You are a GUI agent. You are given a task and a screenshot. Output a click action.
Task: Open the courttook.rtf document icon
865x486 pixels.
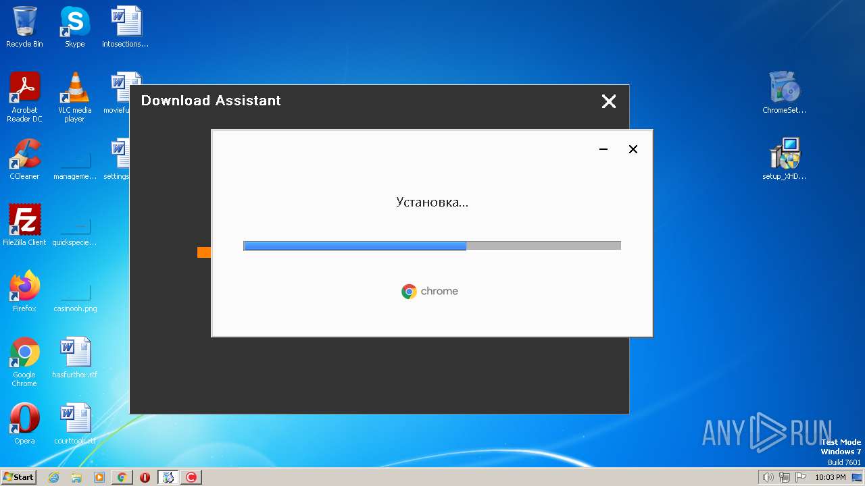[74, 424]
